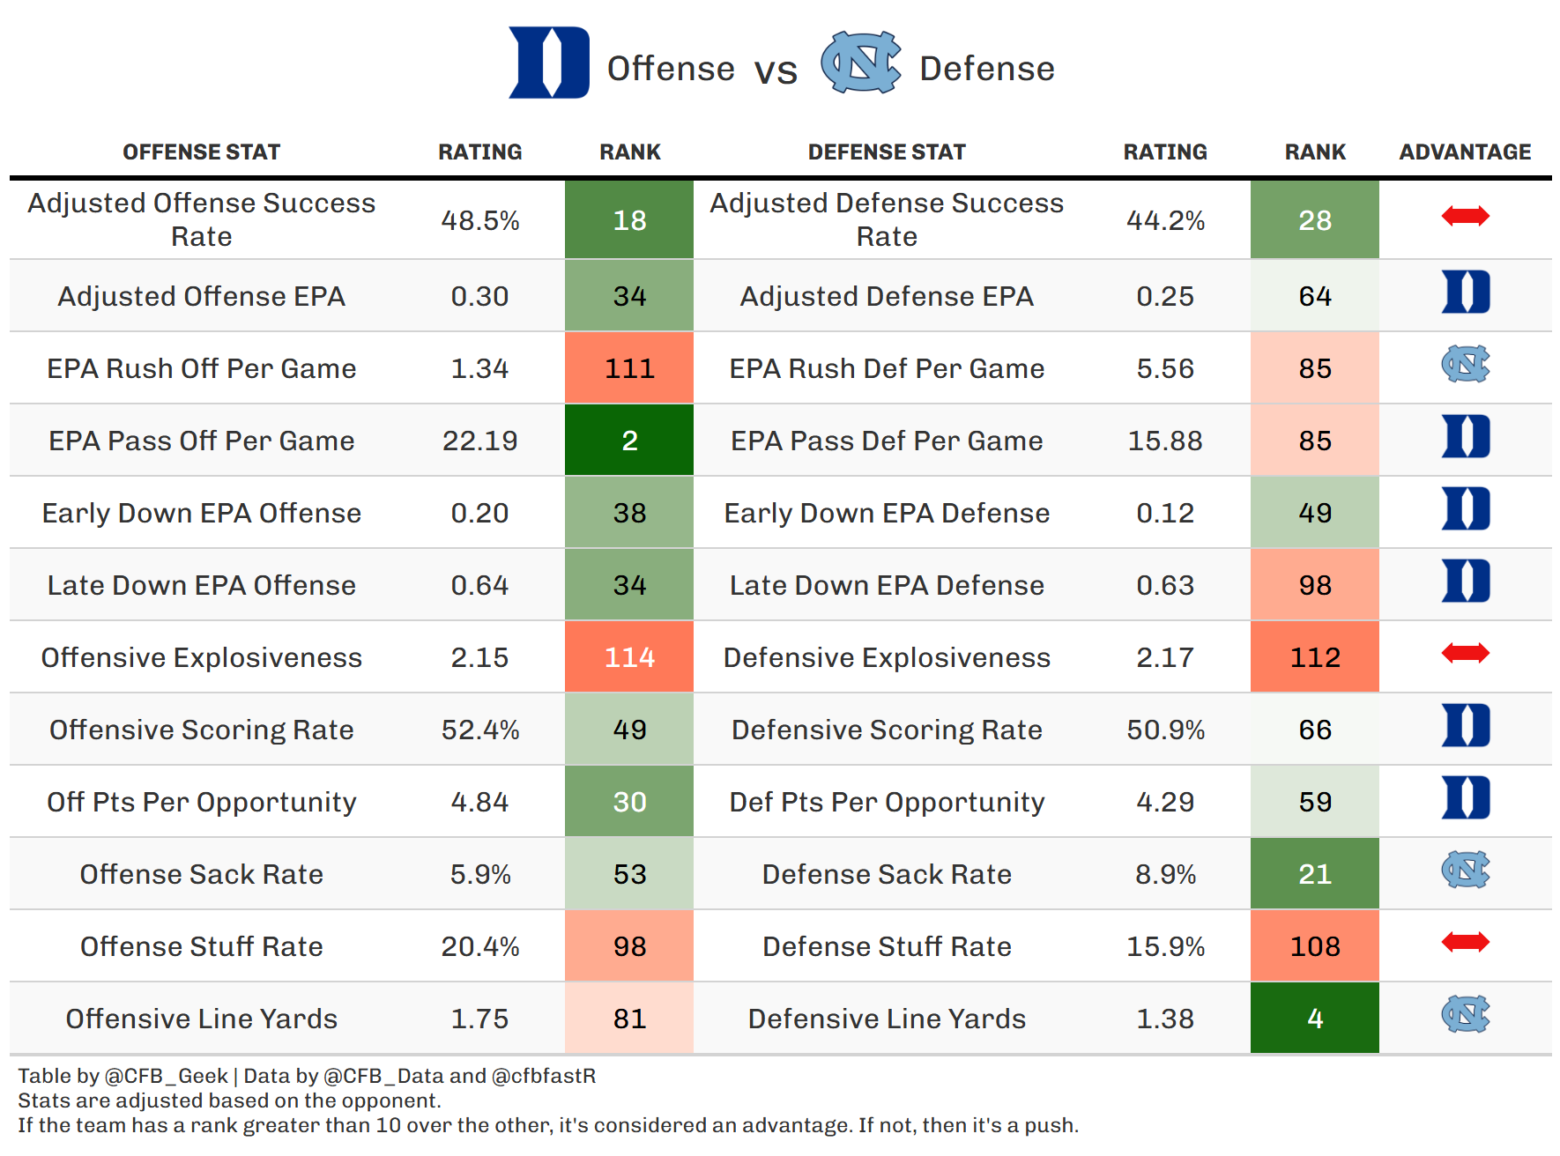Click the DEFENSE STAT column header
This screenshot has width=1560, height=1156.
click(x=887, y=152)
